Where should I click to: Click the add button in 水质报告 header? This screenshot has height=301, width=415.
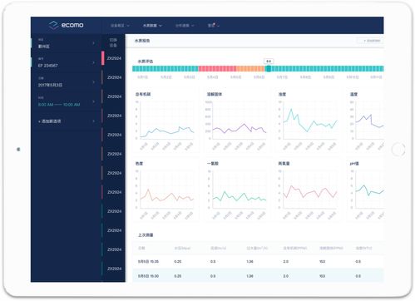point(369,41)
